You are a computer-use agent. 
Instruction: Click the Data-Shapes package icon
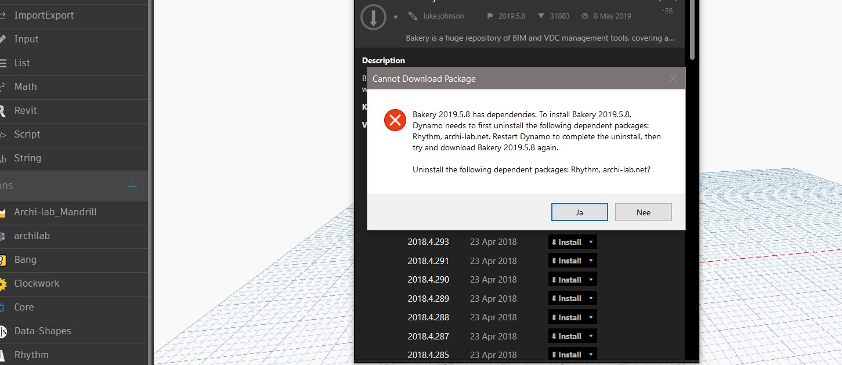pos(2,331)
